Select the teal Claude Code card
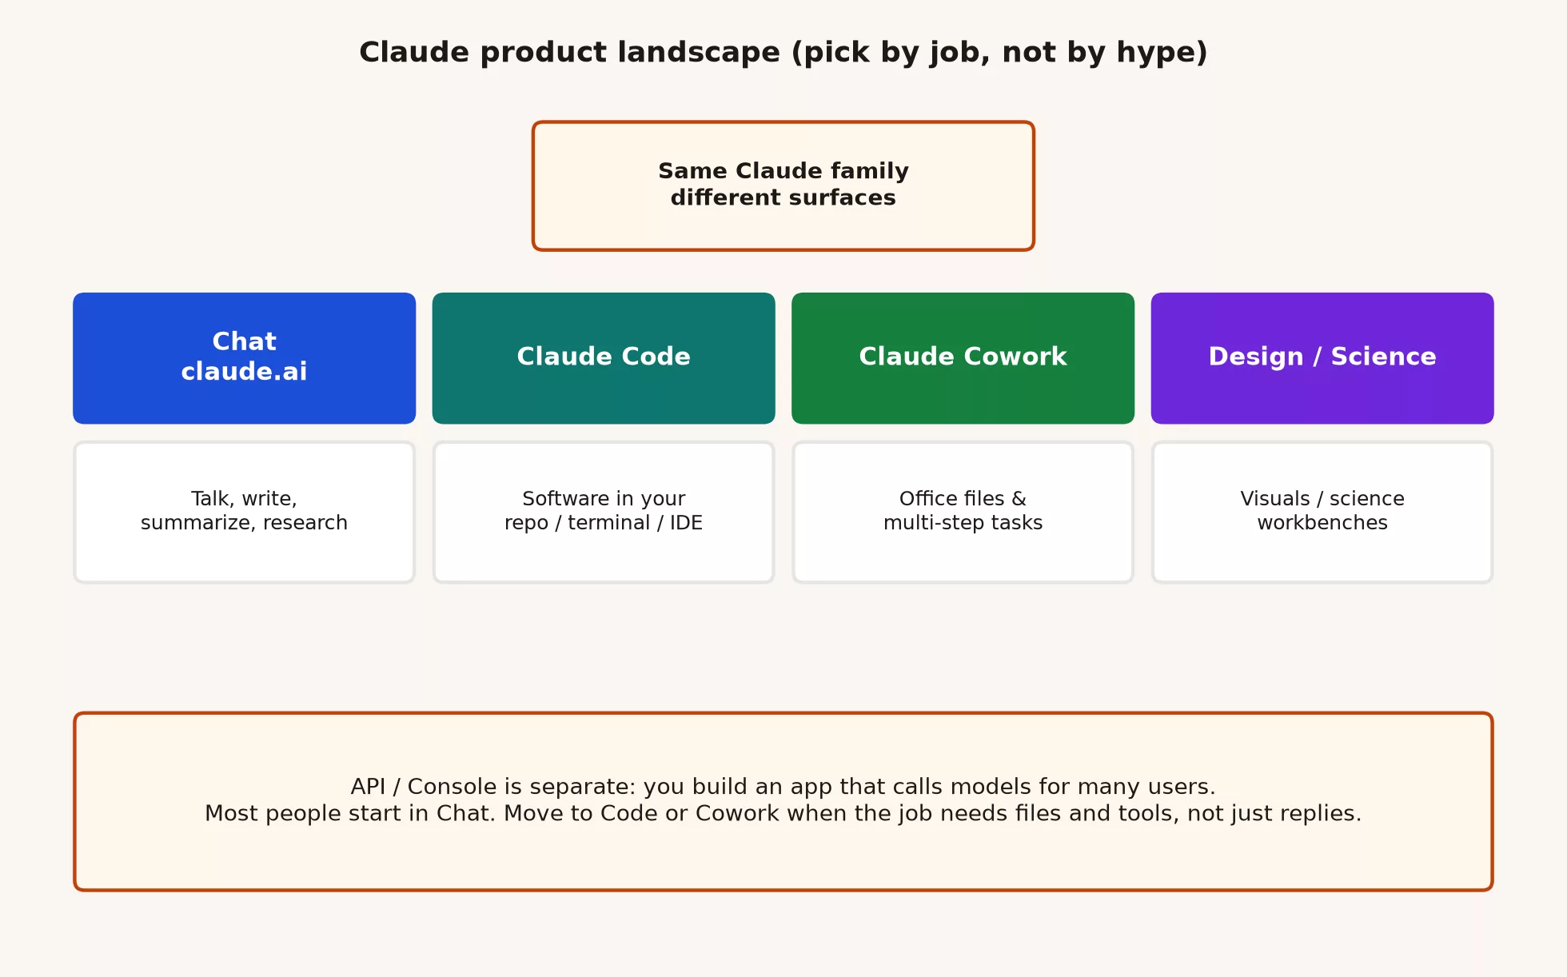This screenshot has width=1567, height=977. click(604, 358)
